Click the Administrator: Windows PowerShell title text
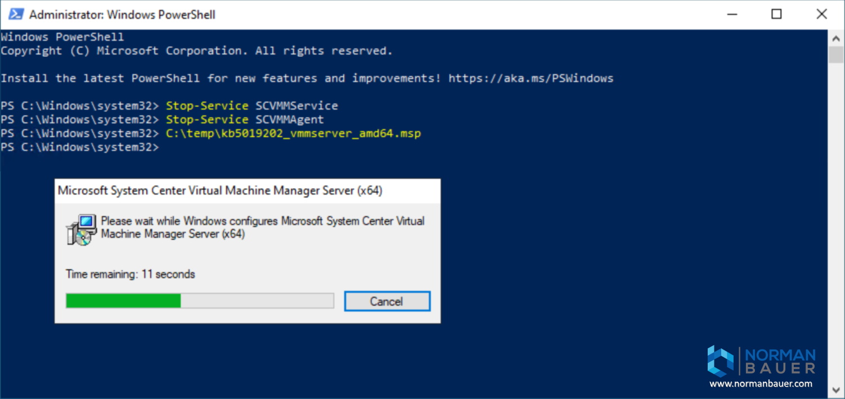Viewport: 845px width, 399px height. 122,15
